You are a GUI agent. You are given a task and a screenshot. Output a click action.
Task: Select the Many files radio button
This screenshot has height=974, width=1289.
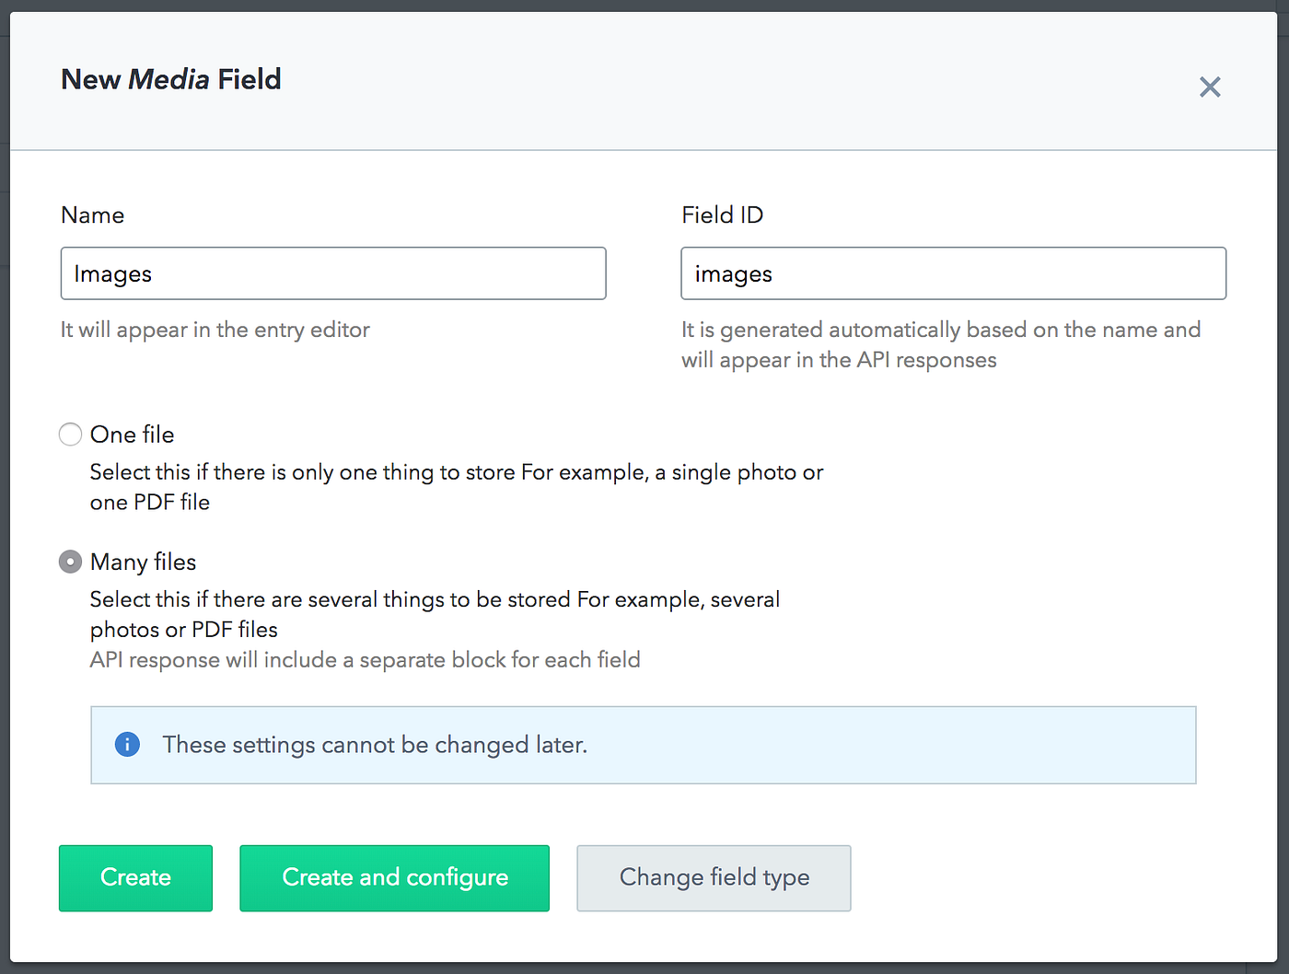(70, 562)
